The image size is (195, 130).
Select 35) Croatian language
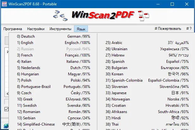click(147, 106)
